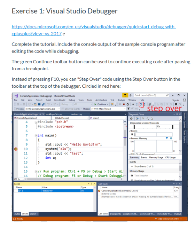Toggle the breakpoint on line 10
The image size is (195, 236).
pos(16,149)
